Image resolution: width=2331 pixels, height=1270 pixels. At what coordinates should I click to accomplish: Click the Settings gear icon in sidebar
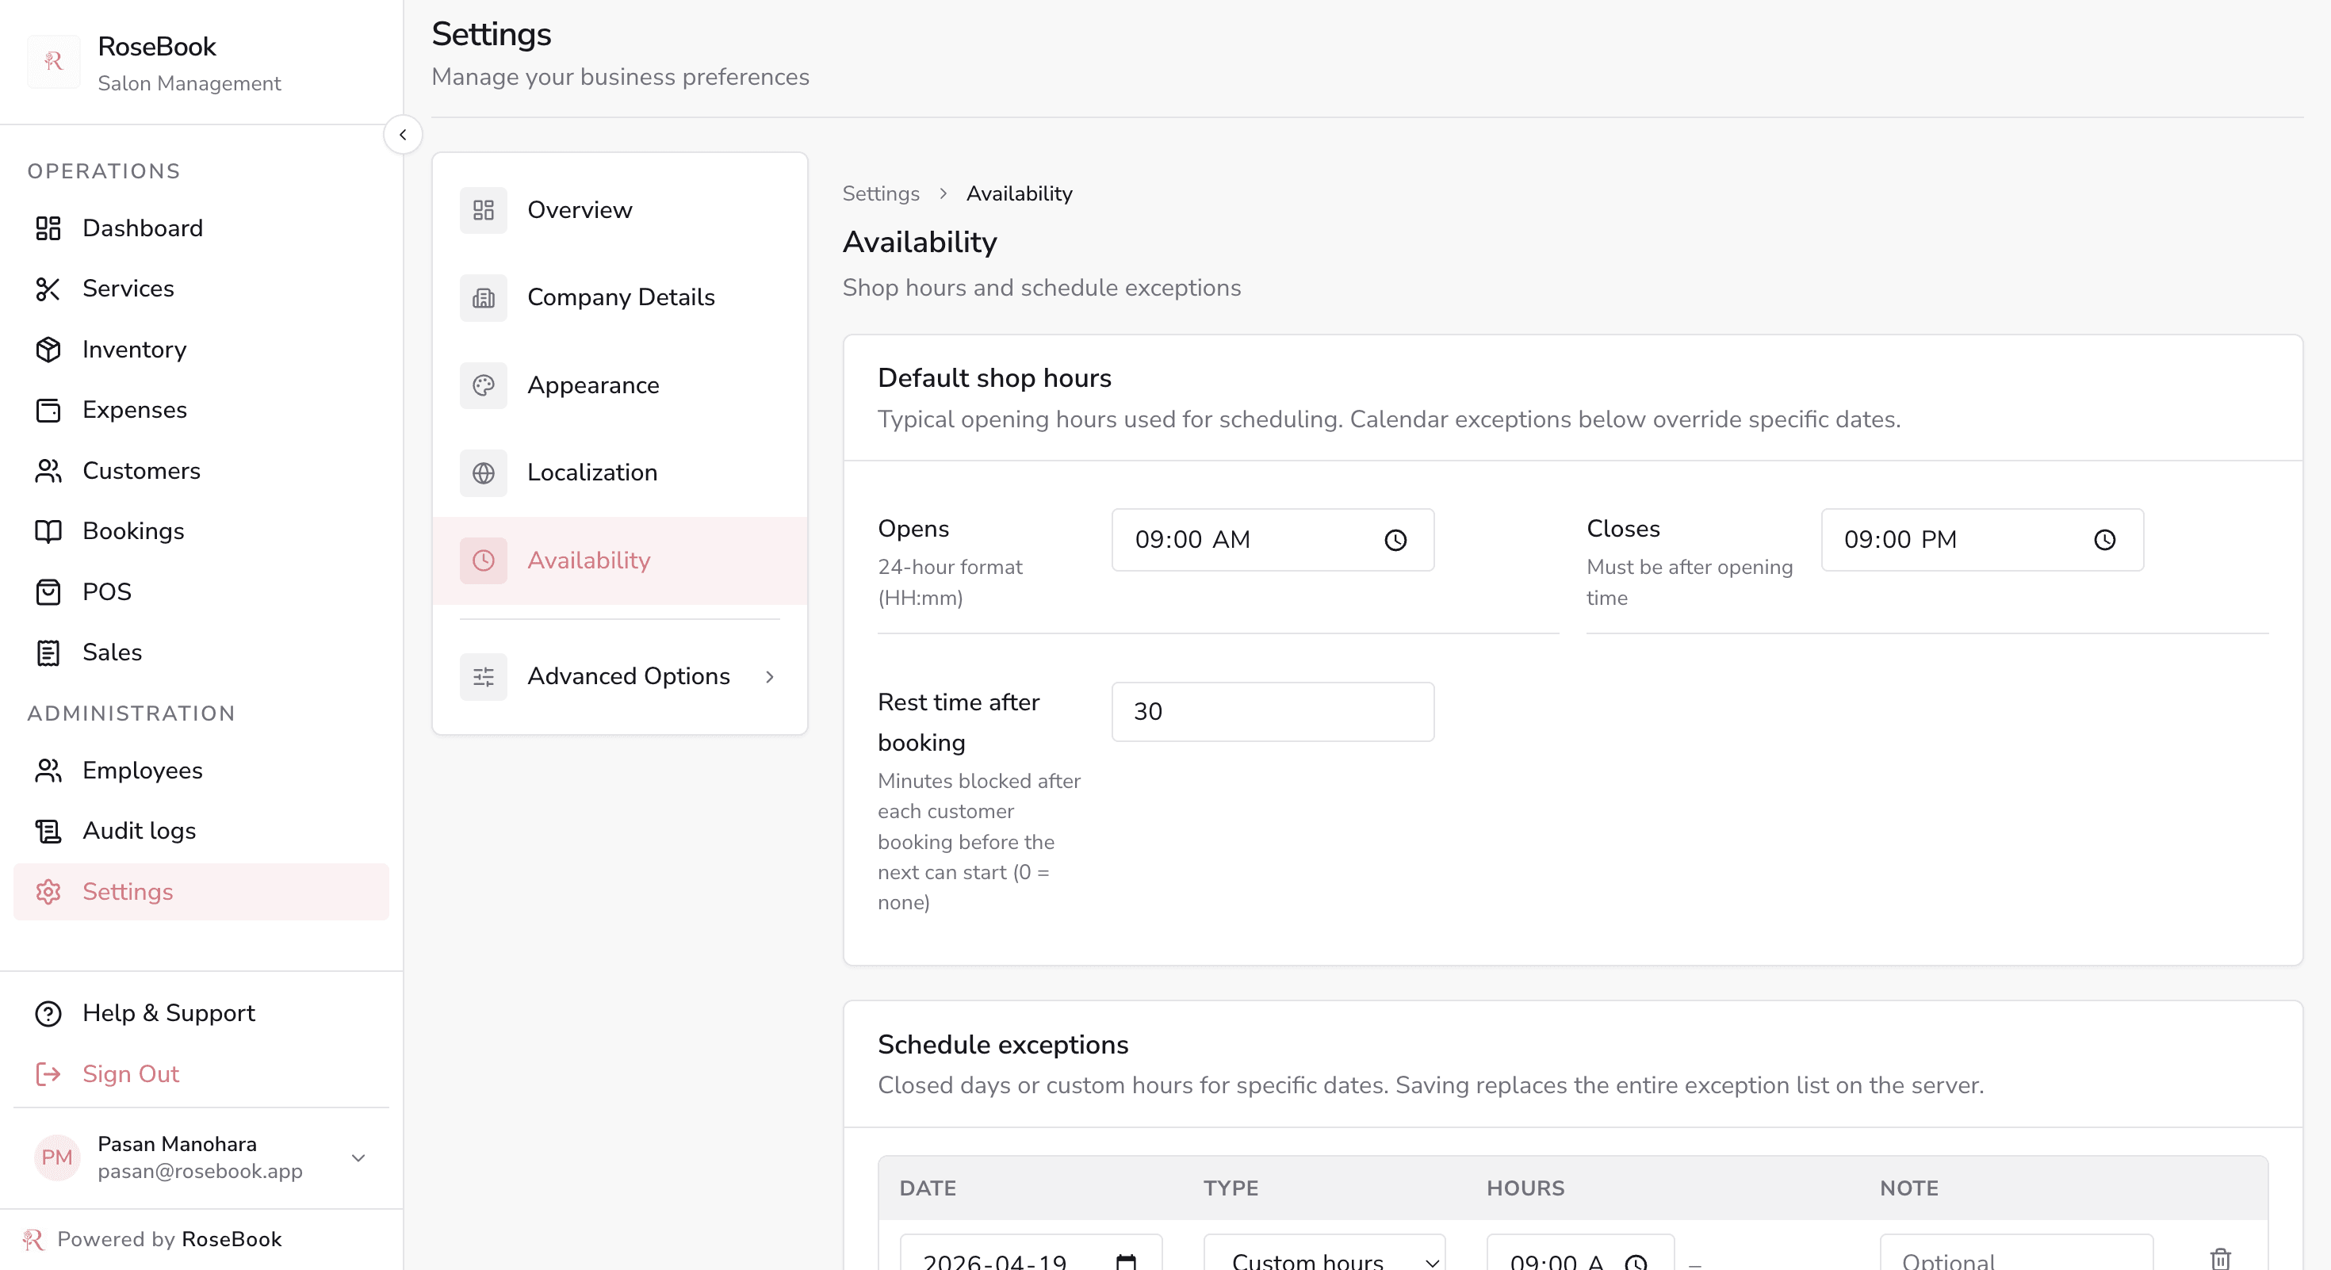[x=48, y=891]
